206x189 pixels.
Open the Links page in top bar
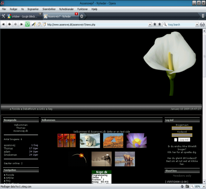pos(42,109)
